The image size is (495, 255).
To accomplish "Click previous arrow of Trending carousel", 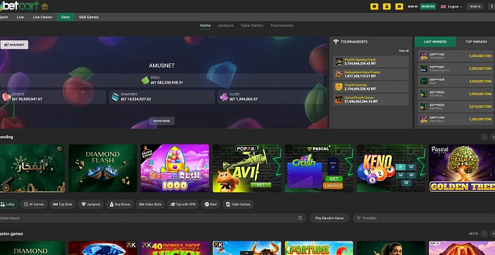I will (484, 137).
